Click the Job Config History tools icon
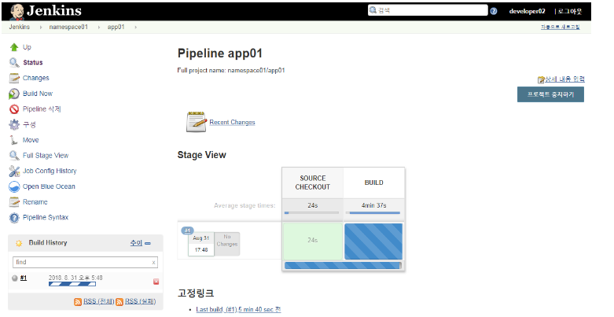 [x=14, y=171]
